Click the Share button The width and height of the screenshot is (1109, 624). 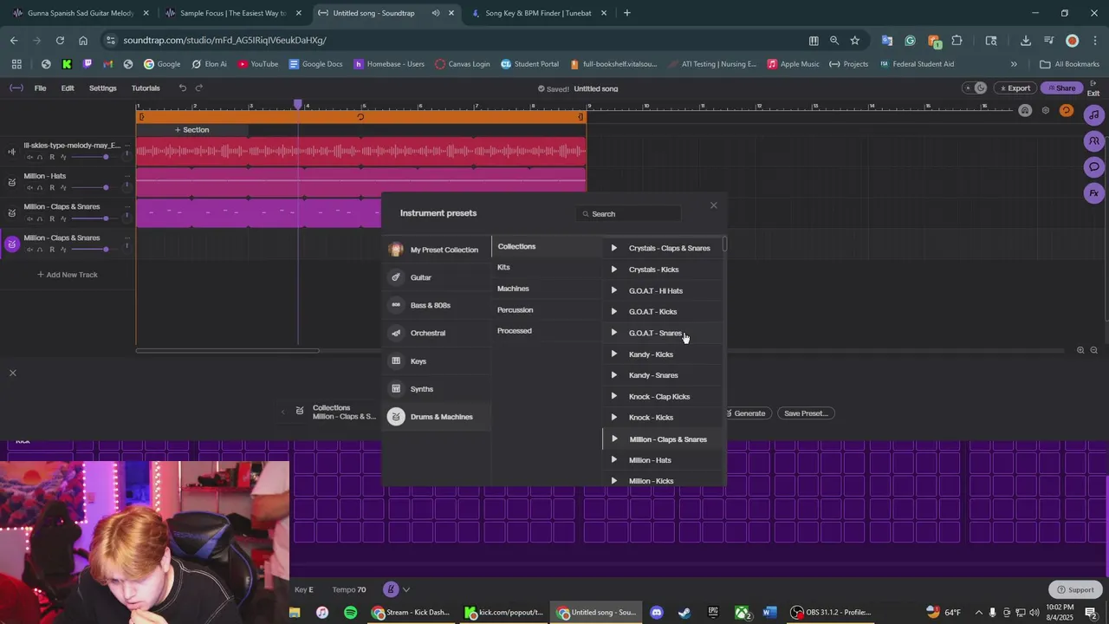pos(1060,88)
